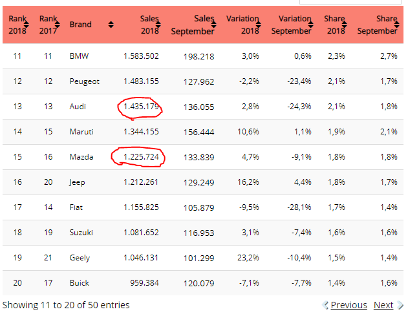The width and height of the screenshot is (408, 316).
Task: Click the left chevron beside Previous
Action: [325, 305]
